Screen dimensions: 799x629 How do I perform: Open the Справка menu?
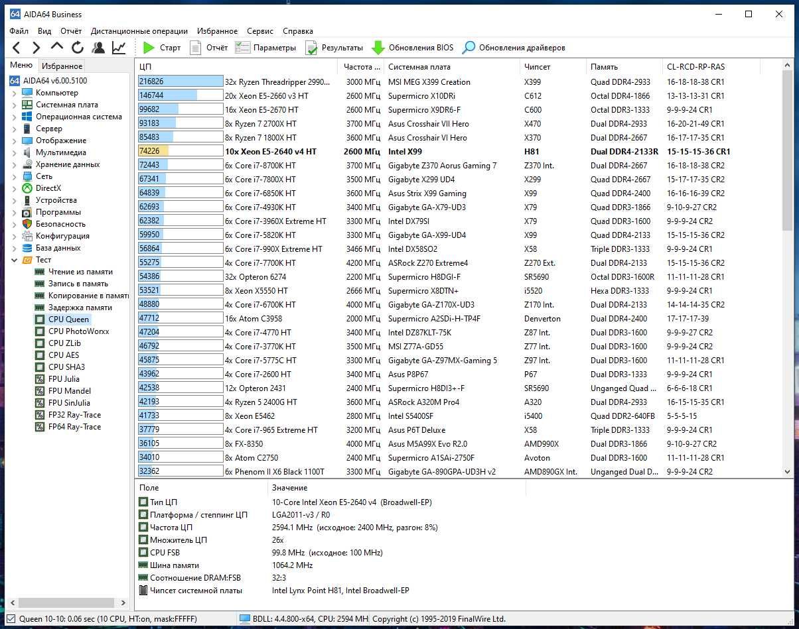(x=298, y=31)
